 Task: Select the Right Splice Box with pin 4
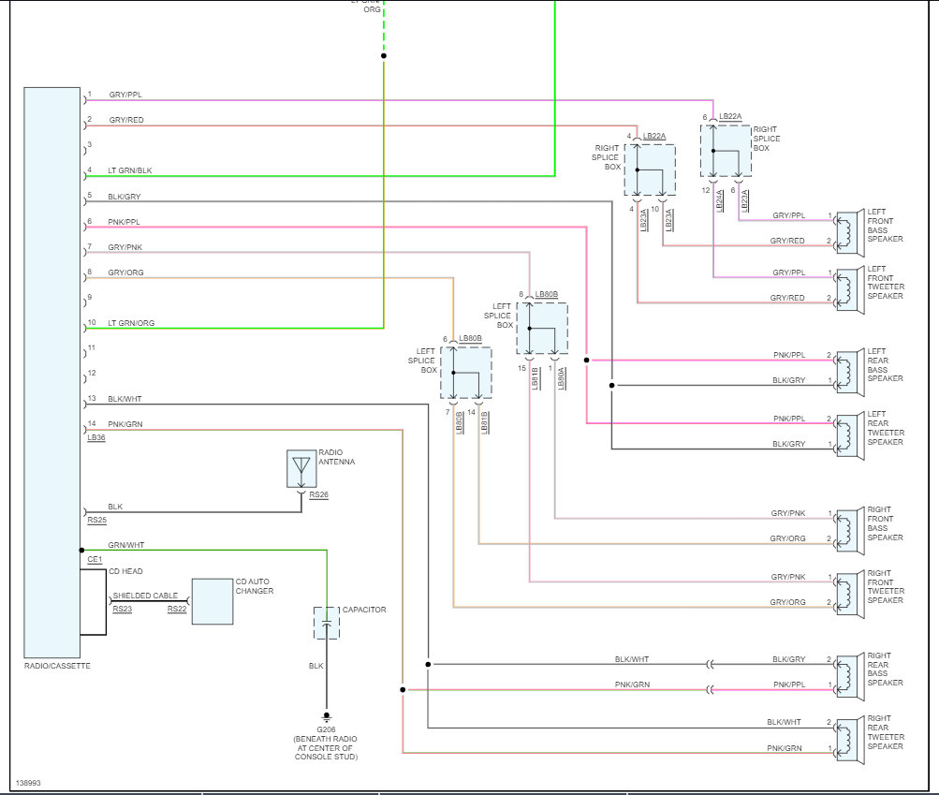click(x=650, y=170)
